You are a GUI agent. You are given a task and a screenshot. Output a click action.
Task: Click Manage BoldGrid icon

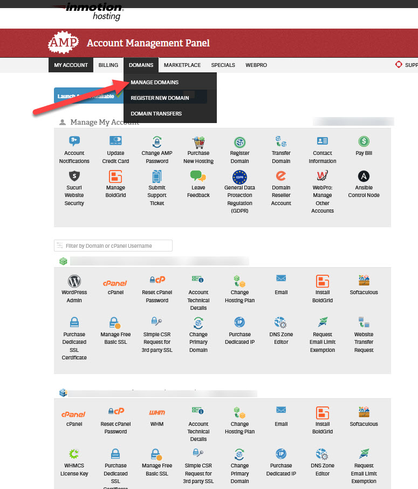115,176
